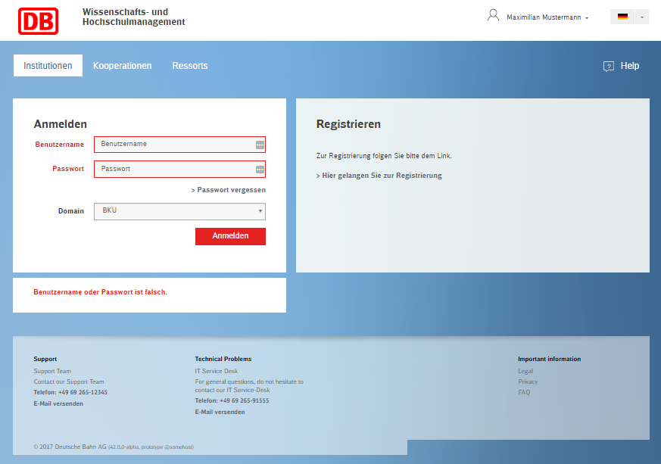Screen dimensions: 661x464
Task: Click the Passwort vergessen link
Action: [229, 190]
